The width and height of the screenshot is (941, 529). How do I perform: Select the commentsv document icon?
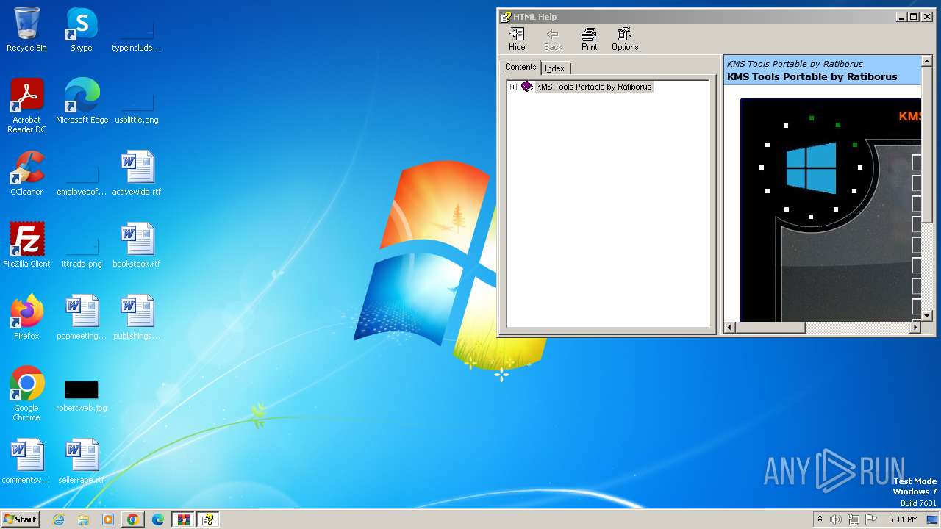pyautogui.click(x=26, y=461)
